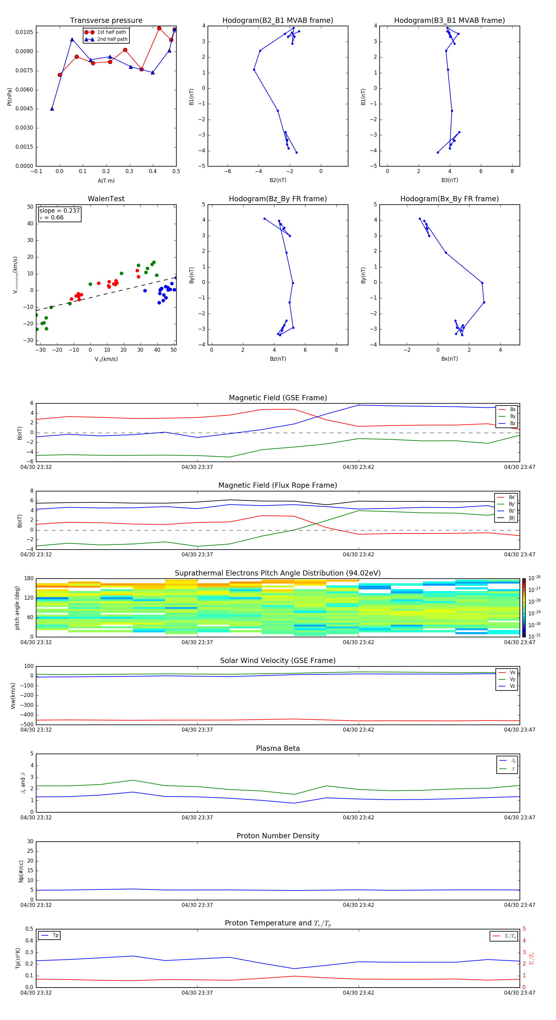Click 'Bz(nT)' x-axis label
556x1020 pixels.
pyautogui.click(x=278, y=359)
